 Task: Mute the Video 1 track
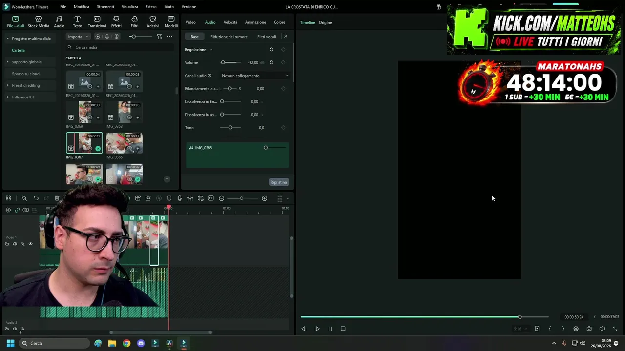pyautogui.click(x=15, y=244)
